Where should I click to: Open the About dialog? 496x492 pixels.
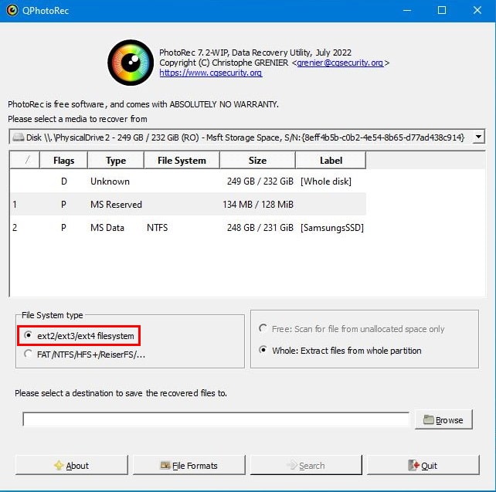[x=72, y=466]
